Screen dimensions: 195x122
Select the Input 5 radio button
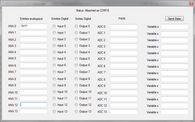point(54,59)
